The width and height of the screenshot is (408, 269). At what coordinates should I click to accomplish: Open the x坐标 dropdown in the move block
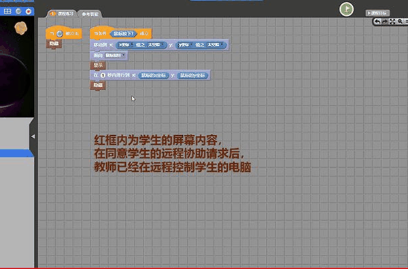(126, 45)
